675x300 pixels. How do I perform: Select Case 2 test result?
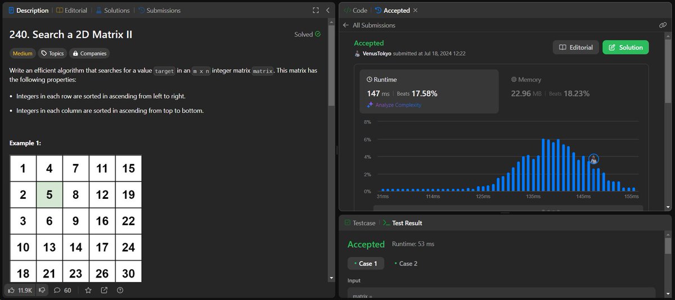(x=406, y=263)
